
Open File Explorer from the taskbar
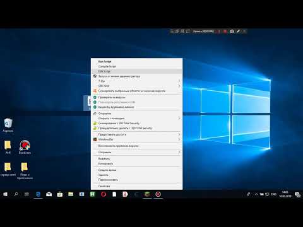pos(71,194)
